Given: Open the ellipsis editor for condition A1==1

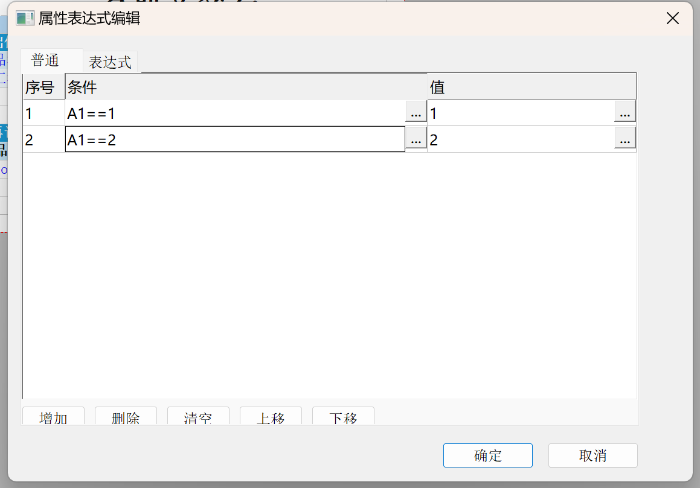Looking at the screenshot, I should (416, 113).
